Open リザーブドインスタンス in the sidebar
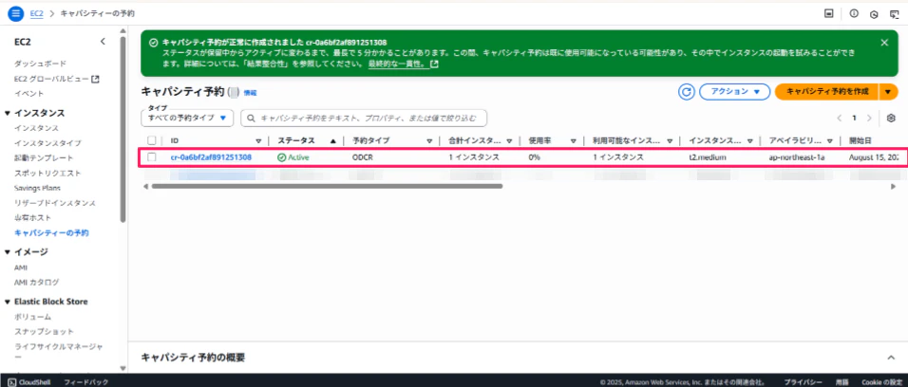Image resolution: width=908 pixels, height=387 pixels. [x=55, y=203]
